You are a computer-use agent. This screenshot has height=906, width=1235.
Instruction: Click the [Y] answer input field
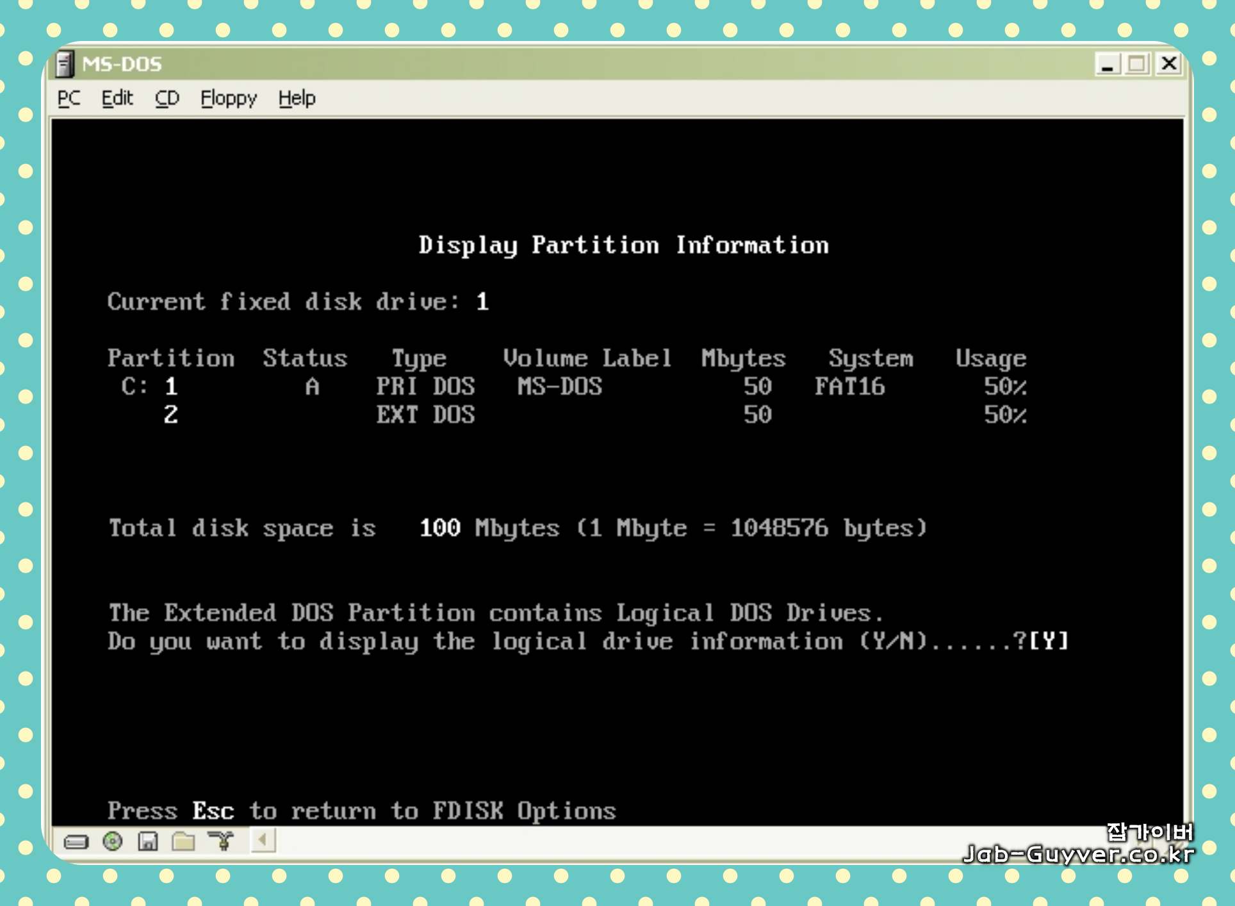pyautogui.click(x=1049, y=641)
